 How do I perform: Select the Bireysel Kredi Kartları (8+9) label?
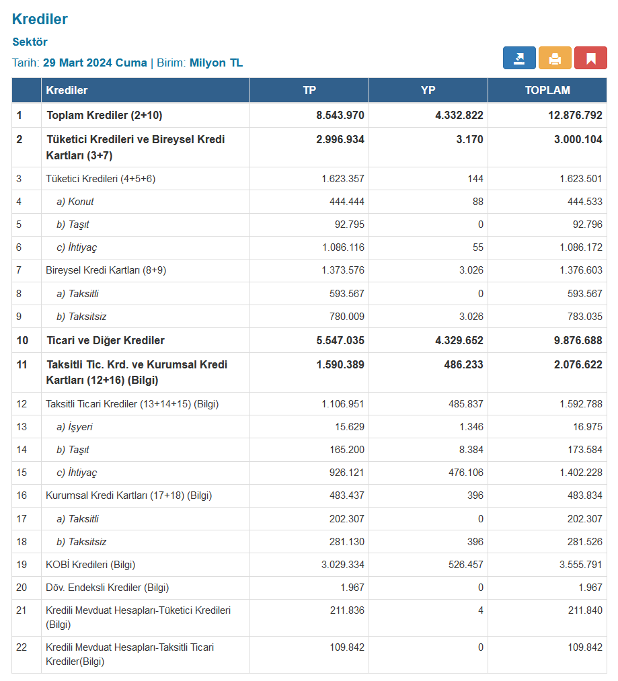(106, 270)
